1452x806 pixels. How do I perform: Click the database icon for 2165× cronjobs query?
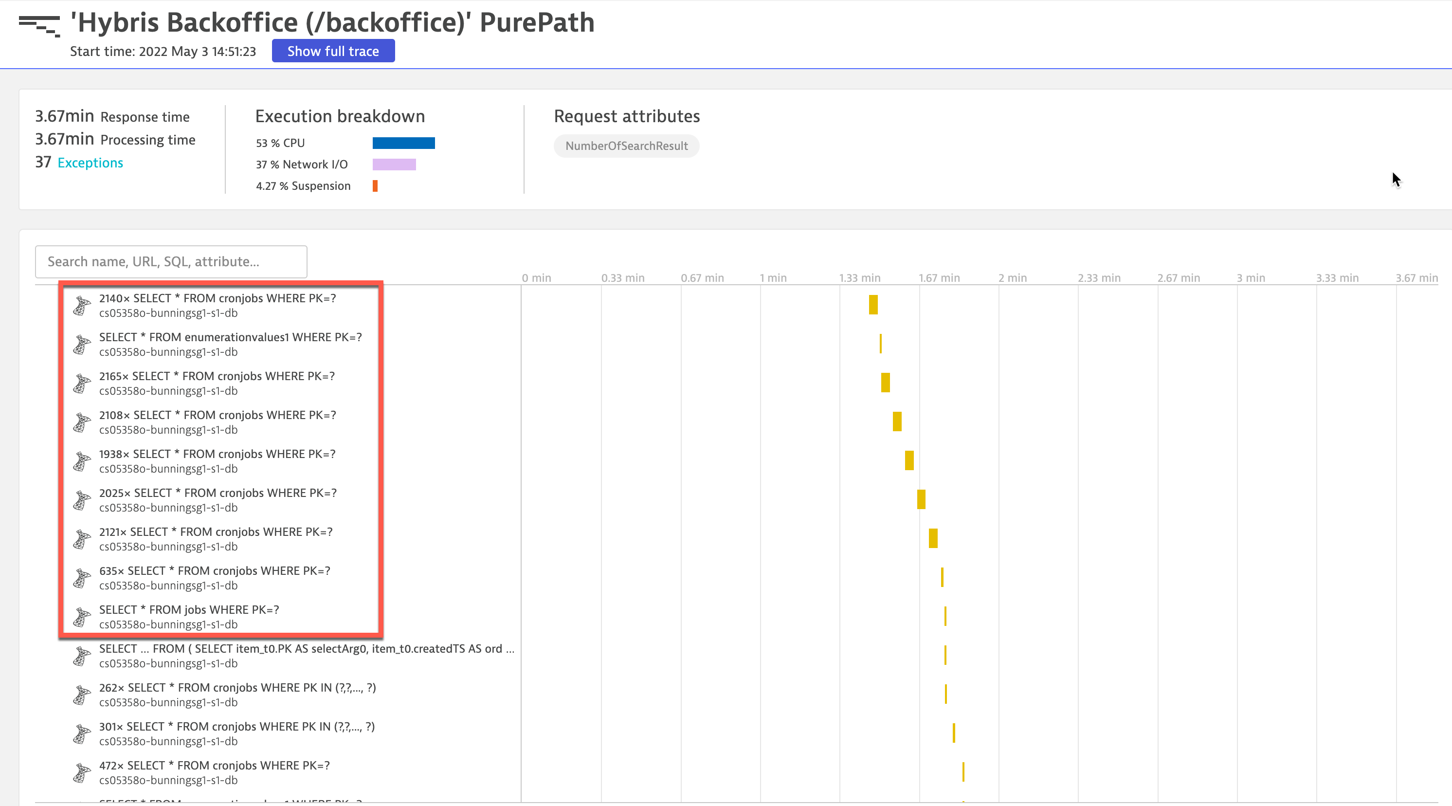pos(82,384)
